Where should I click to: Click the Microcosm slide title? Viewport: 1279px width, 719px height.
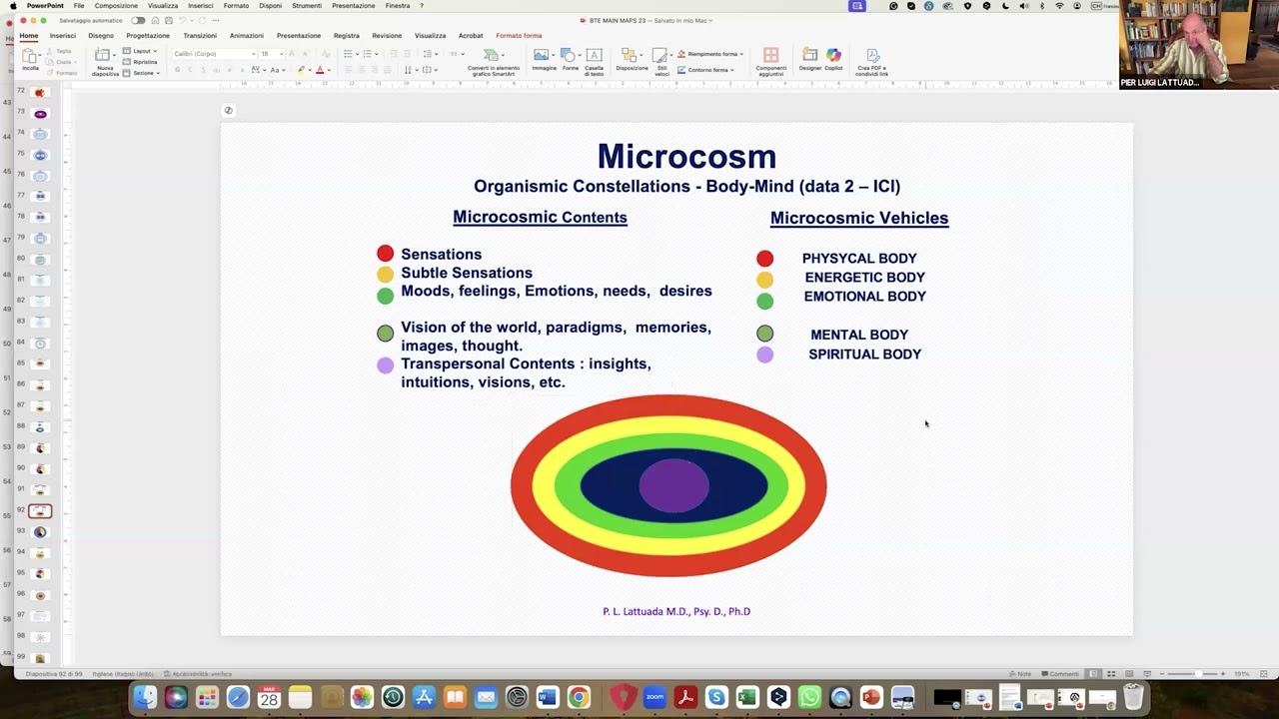click(x=686, y=157)
